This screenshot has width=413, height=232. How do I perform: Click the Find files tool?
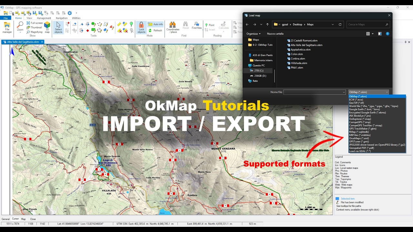click(196, 25)
